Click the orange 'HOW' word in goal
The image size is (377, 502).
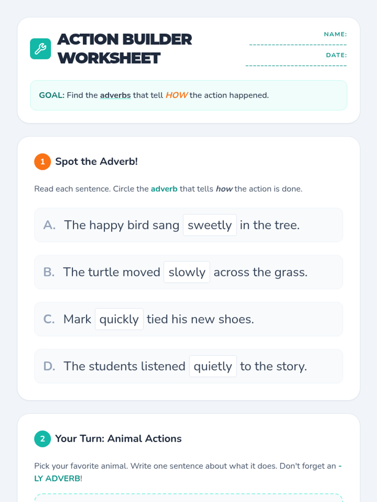click(x=177, y=95)
